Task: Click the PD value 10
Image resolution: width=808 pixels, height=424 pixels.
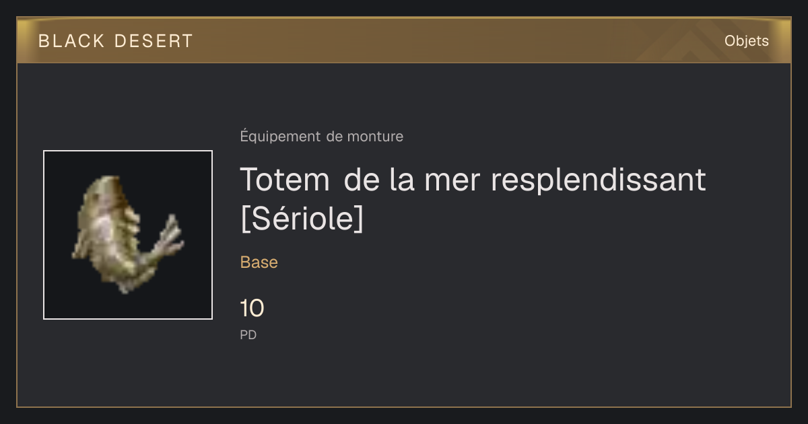Action: (x=252, y=309)
